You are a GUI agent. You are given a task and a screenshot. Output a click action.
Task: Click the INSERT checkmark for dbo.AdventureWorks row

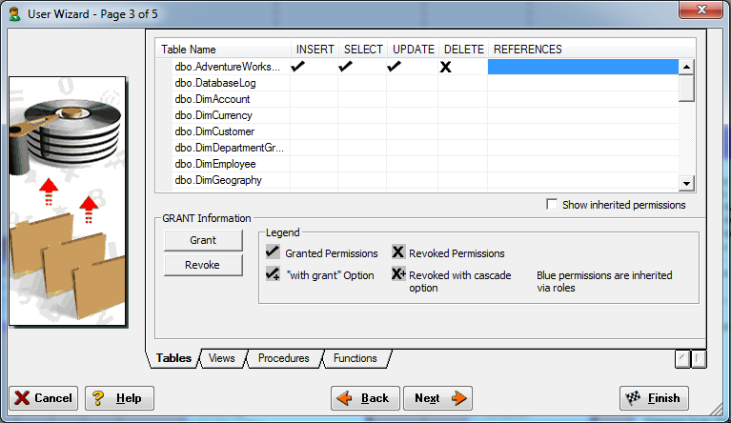point(297,67)
